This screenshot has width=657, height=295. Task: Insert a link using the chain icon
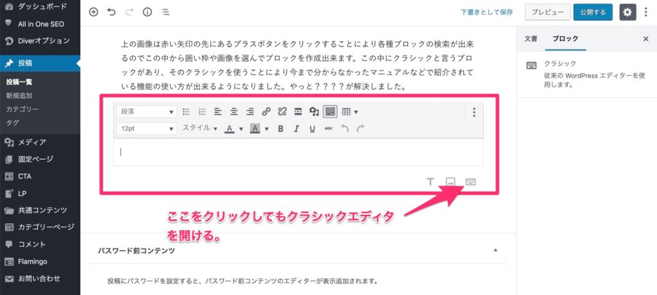click(266, 112)
